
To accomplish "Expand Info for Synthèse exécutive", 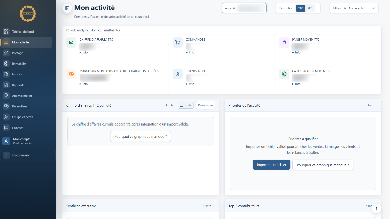I will point(207,206).
